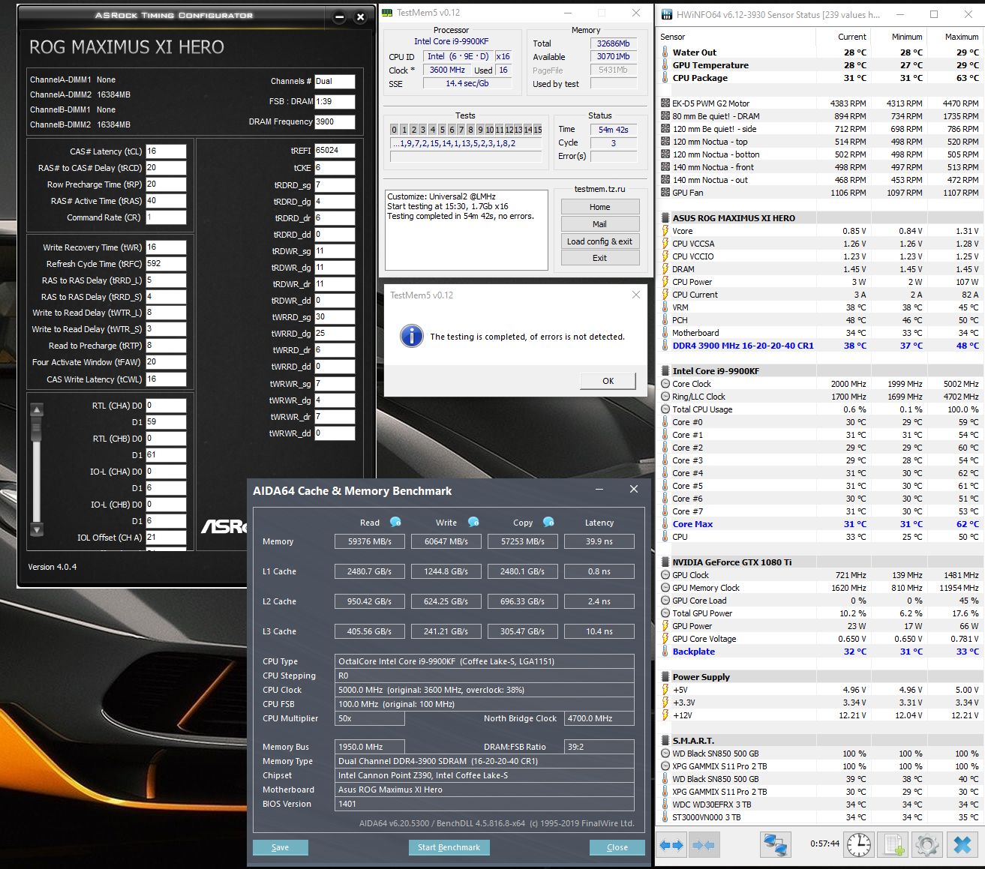Select the 'GPU Memory Clock' sensor row

click(820, 588)
